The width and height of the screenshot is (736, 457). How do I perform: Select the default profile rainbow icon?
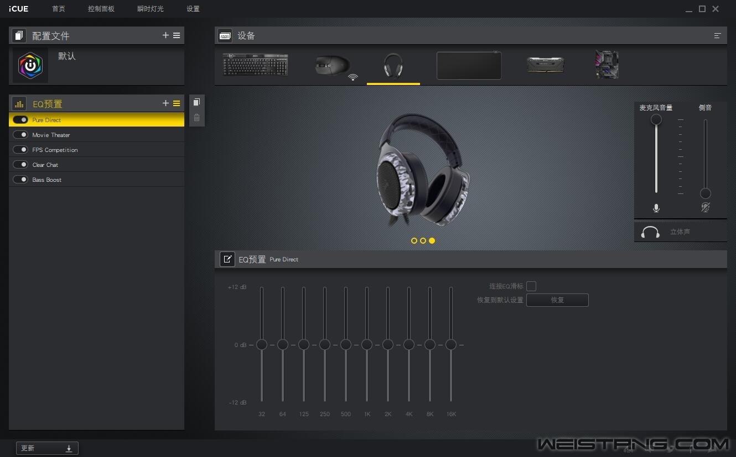pyautogui.click(x=30, y=65)
